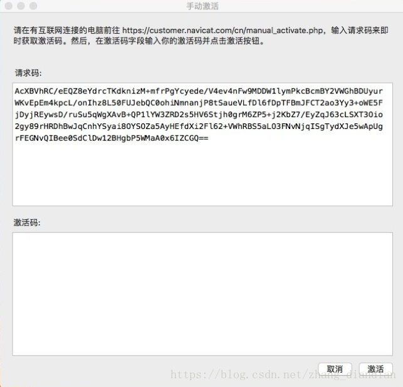Click the 手动激活 window title

[x=202, y=6]
